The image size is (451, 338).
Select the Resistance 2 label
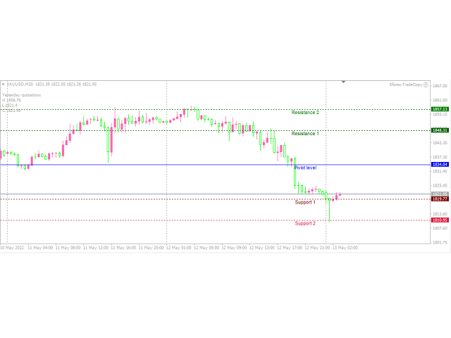[305, 113]
